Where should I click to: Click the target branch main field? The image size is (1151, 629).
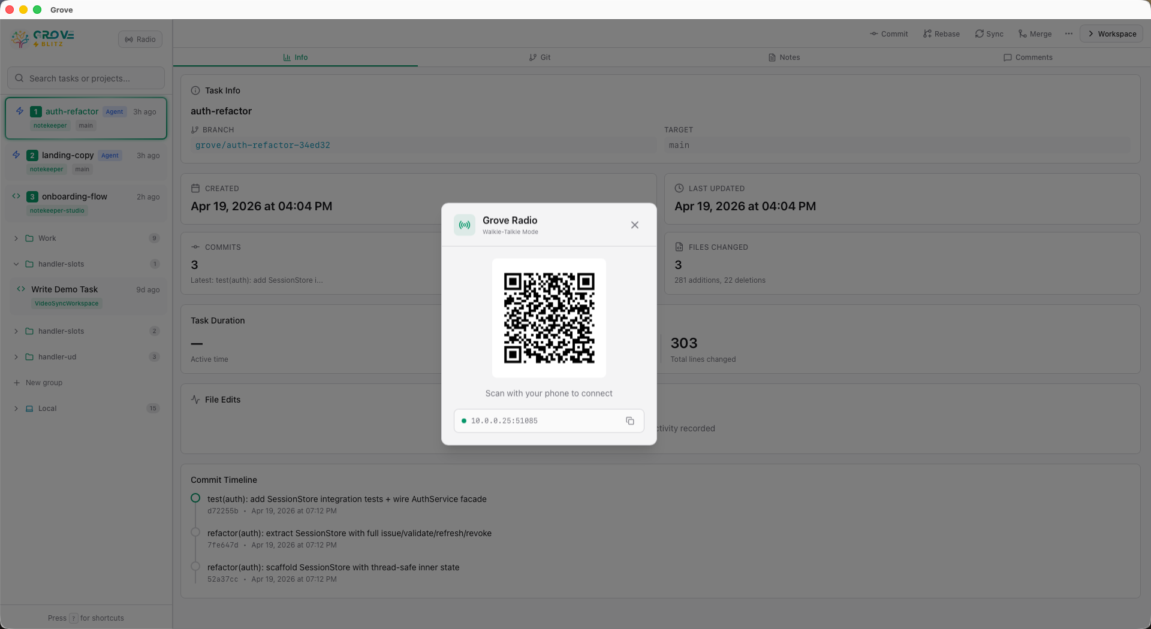click(x=897, y=146)
